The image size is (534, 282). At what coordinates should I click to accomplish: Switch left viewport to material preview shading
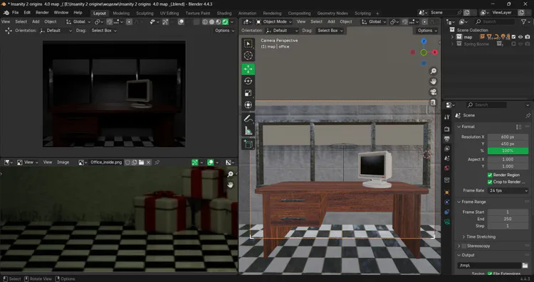point(219,22)
